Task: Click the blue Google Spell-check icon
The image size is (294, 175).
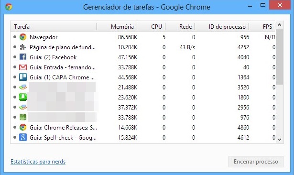Action: click(x=23, y=138)
